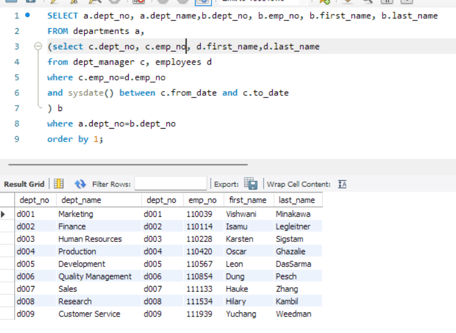Select the last_name cell Pesch

pos(298,277)
